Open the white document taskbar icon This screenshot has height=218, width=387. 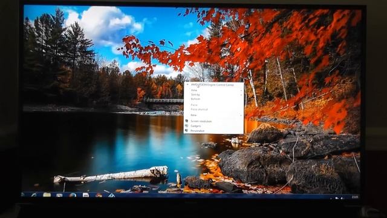[x=86, y=195]
